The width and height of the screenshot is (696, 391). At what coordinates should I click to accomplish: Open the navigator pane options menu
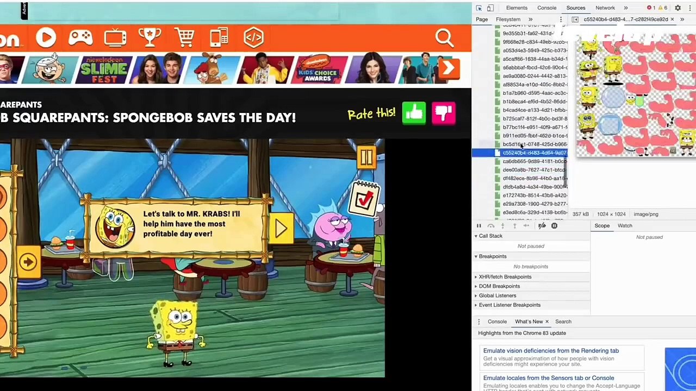(561, 20)
